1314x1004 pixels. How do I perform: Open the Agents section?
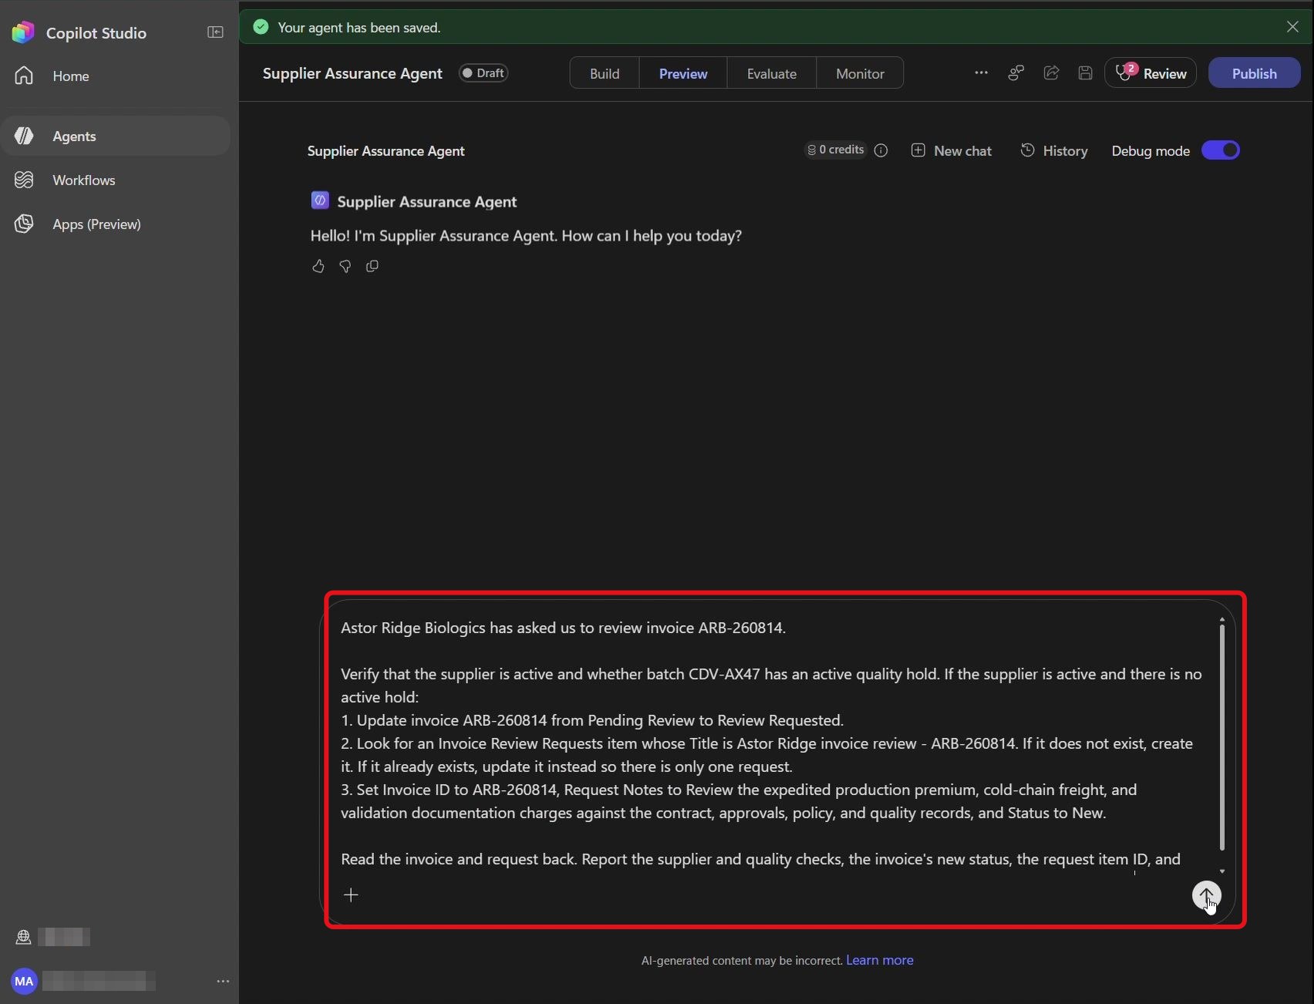pos(116,136)
